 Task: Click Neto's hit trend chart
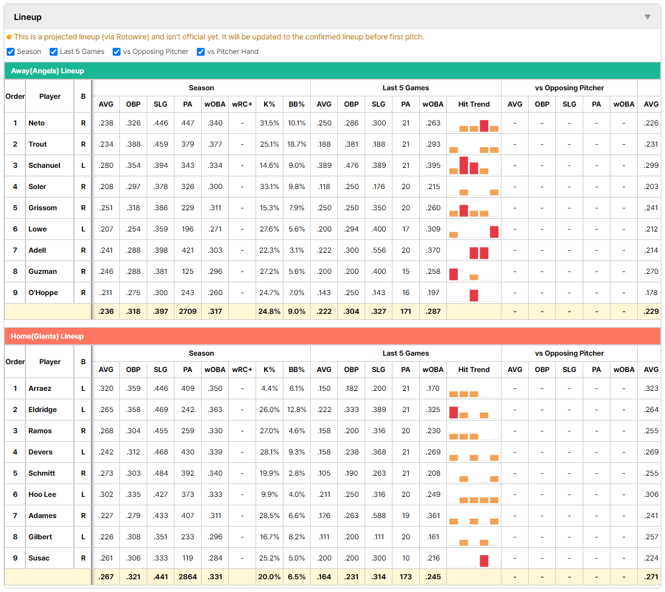(x=474, y=124)
